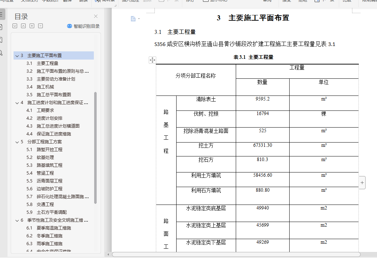Run 智能识别目录 smart outline recognition
Viewport: 377px width, 258px height.
[83, 26]
